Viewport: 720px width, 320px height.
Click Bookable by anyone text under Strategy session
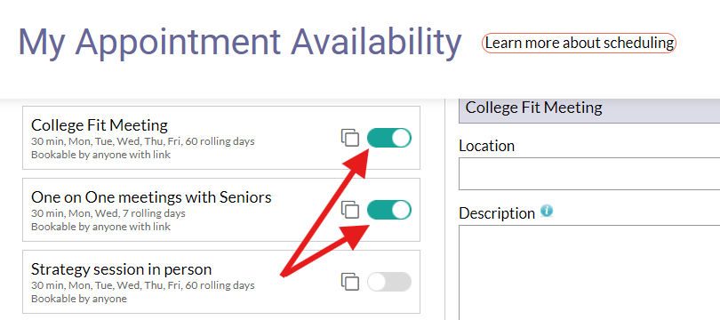pyautogui.click(x=78, y=299)
